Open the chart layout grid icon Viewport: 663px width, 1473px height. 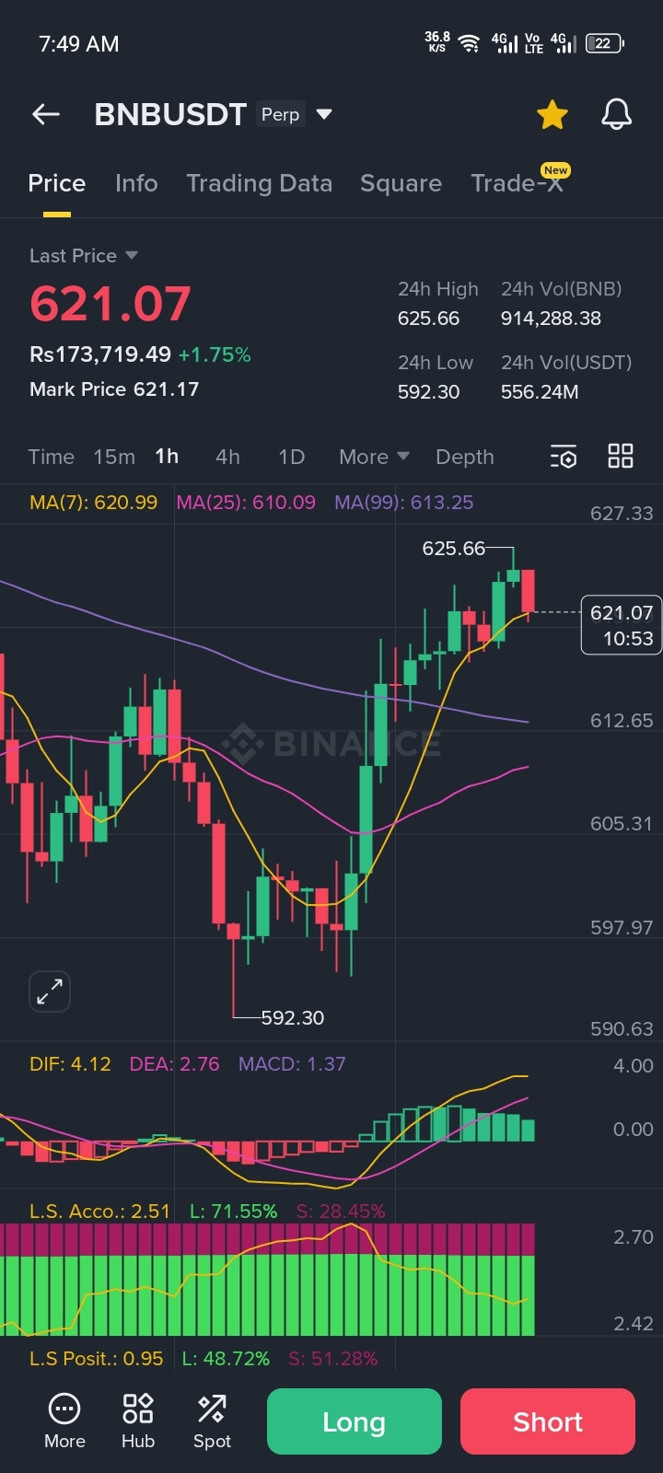(621, 456)
